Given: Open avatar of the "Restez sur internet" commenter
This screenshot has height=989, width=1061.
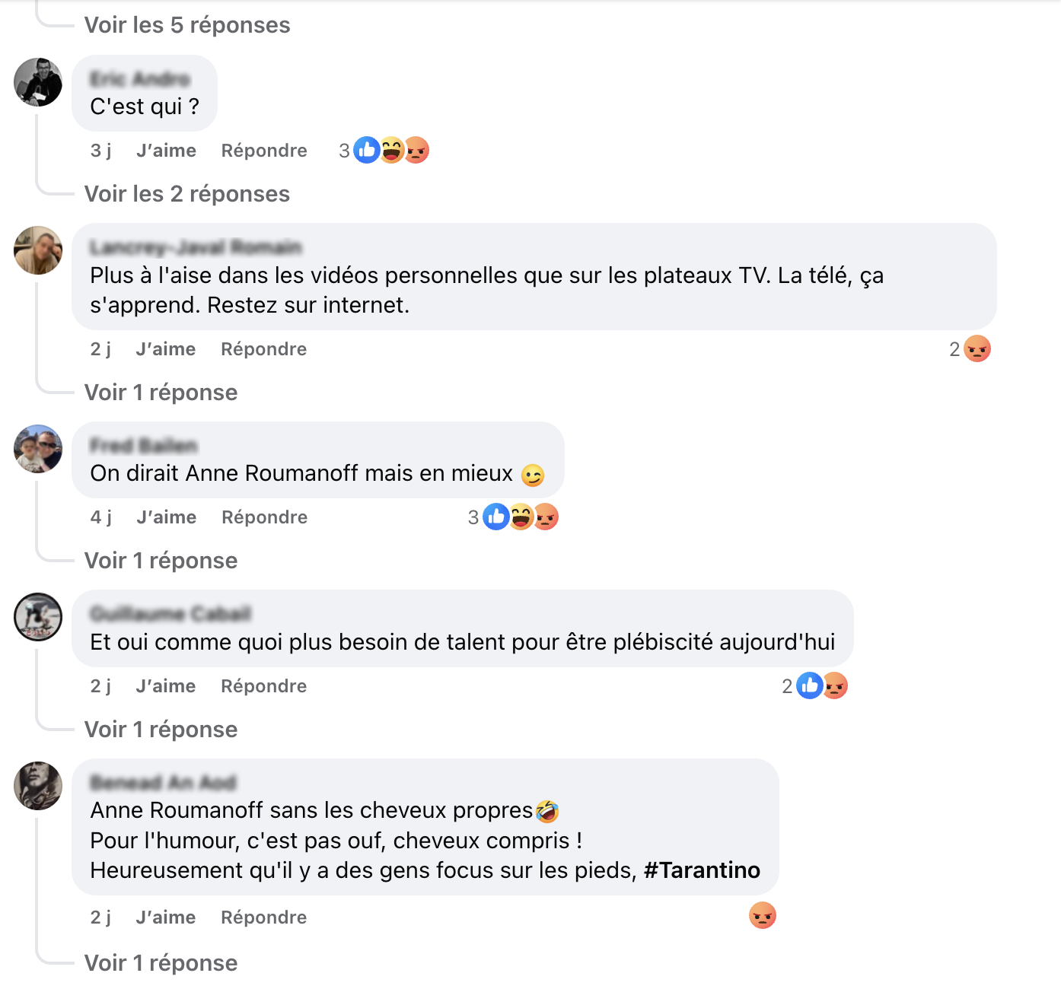Looking at the screenshot, I should click(38, 250).
